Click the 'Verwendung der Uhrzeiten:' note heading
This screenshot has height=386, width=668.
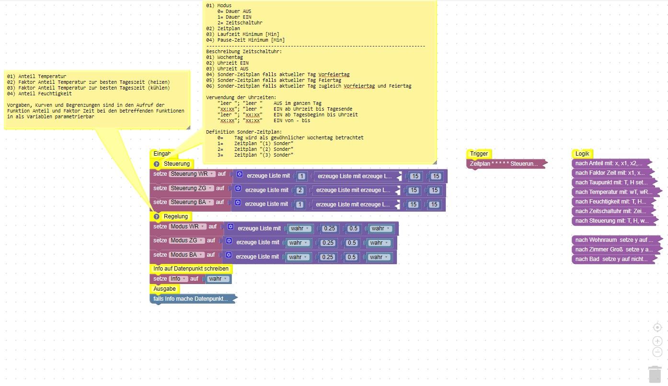(x=242, y=97)
